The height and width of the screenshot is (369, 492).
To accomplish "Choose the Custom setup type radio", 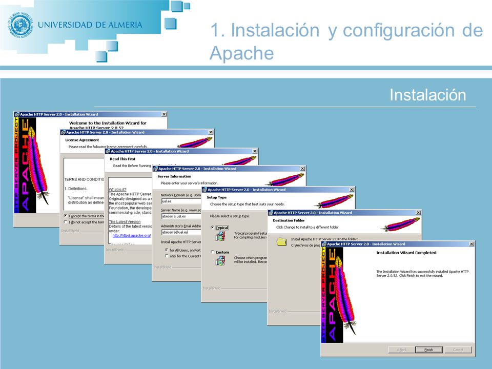I will 212,252.
